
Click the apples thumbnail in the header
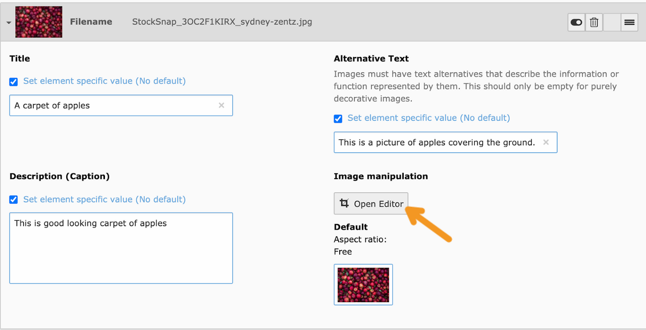coord(39,22)
